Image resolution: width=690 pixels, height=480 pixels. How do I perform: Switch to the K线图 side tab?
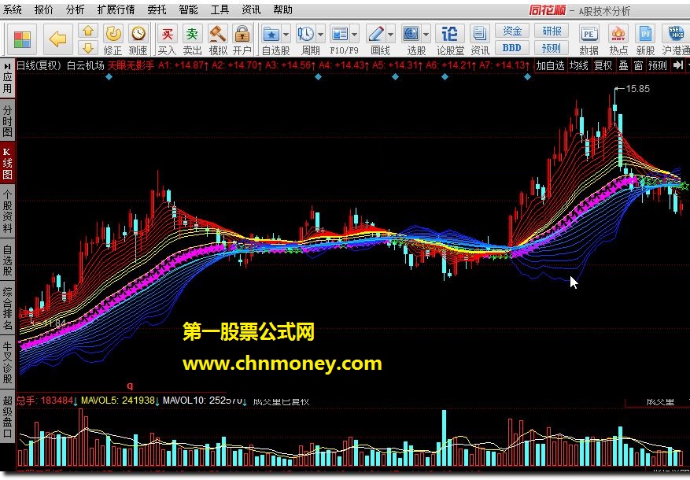8,163
